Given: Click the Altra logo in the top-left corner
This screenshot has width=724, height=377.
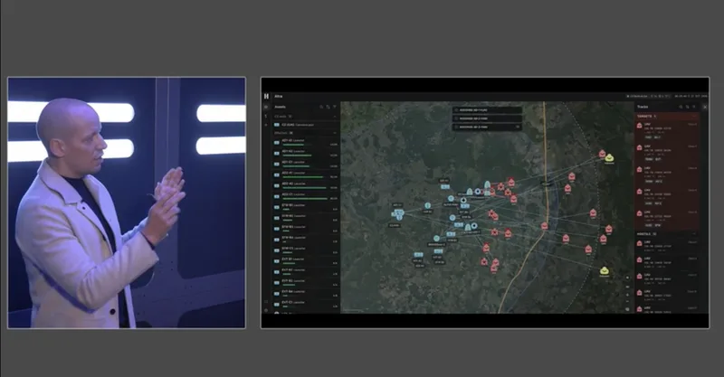Looking at the screenshot, I should pyautogui.click(x=266, y=96).
